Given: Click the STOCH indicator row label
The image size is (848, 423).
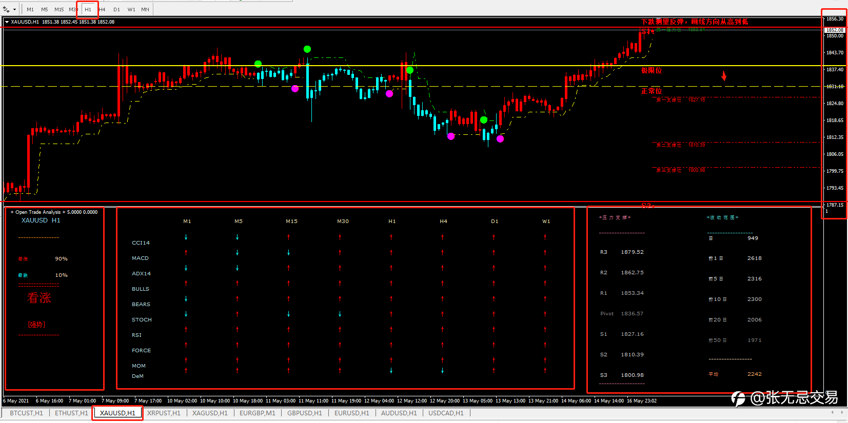Looking at the screenshot, I should coord(142,320).
